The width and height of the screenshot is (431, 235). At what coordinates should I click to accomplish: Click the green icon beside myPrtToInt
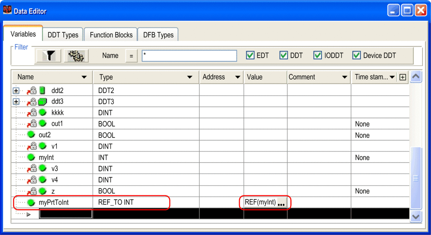(31, 202)
